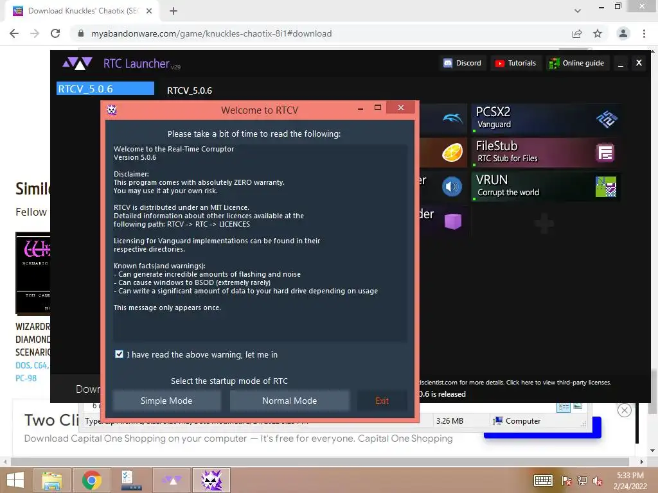
Task: Open Chrome three-dot menu
Action: tap(644, 33)
